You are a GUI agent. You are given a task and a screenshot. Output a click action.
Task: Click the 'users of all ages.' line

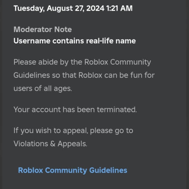[43, 88]
